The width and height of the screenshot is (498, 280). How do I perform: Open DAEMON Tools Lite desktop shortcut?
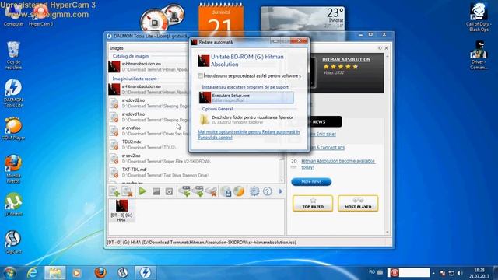[x=13, y=93]
